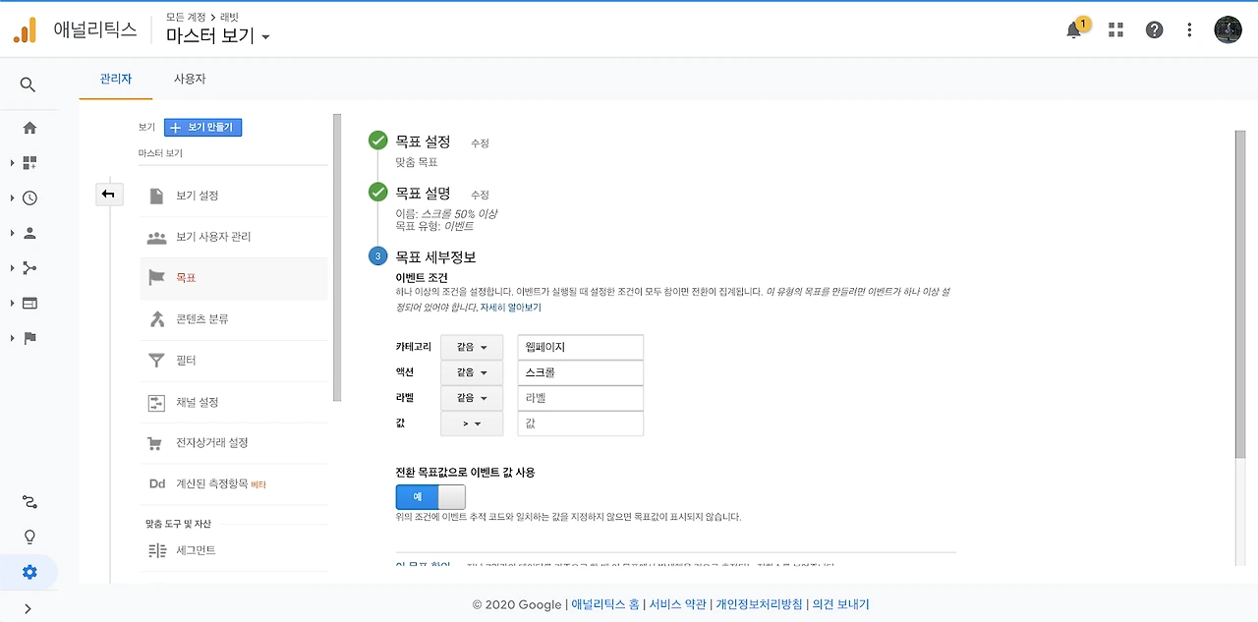Open 전자상거래 설정 ecommerce settings

click(234, 443)
